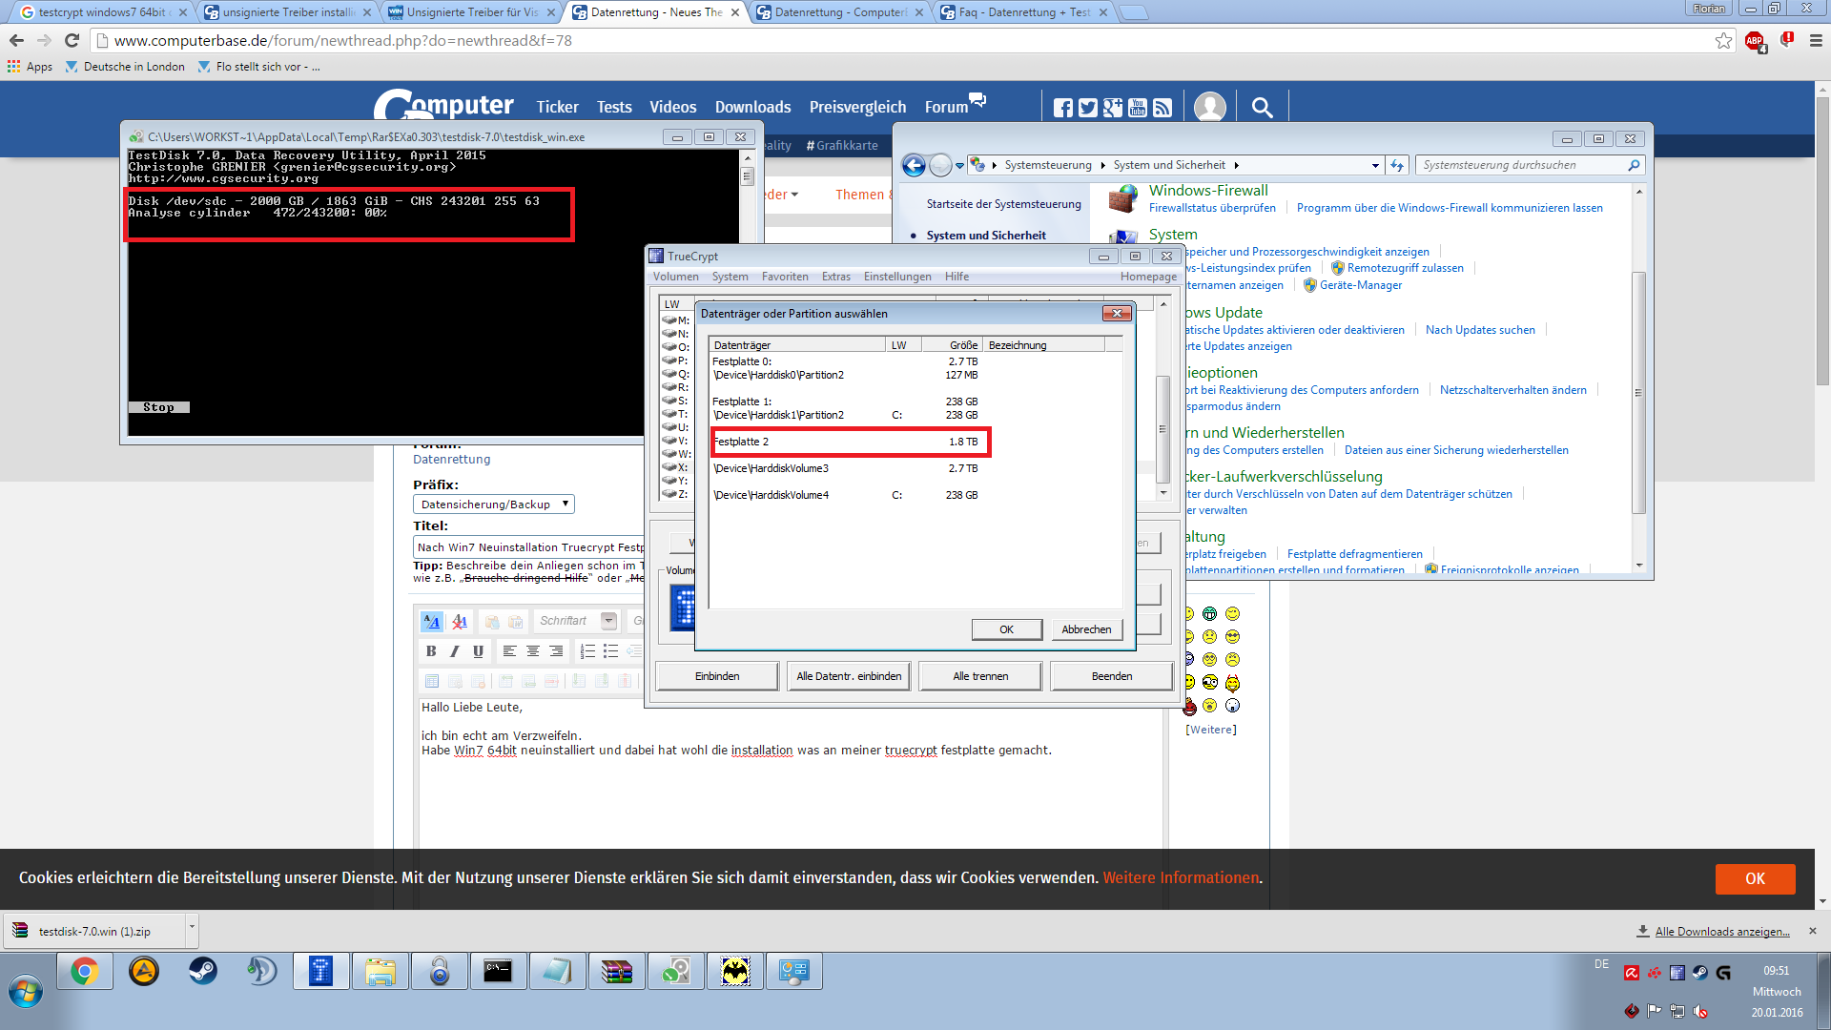
Task: Toggle underline formatting in the post editor
Action: [478, 651]
